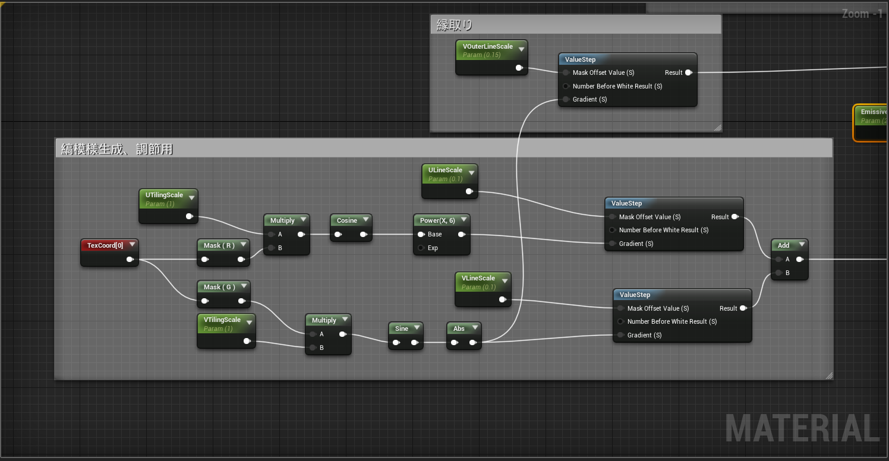Collapse the VLineScale node with its arrow

click(505, 281)
